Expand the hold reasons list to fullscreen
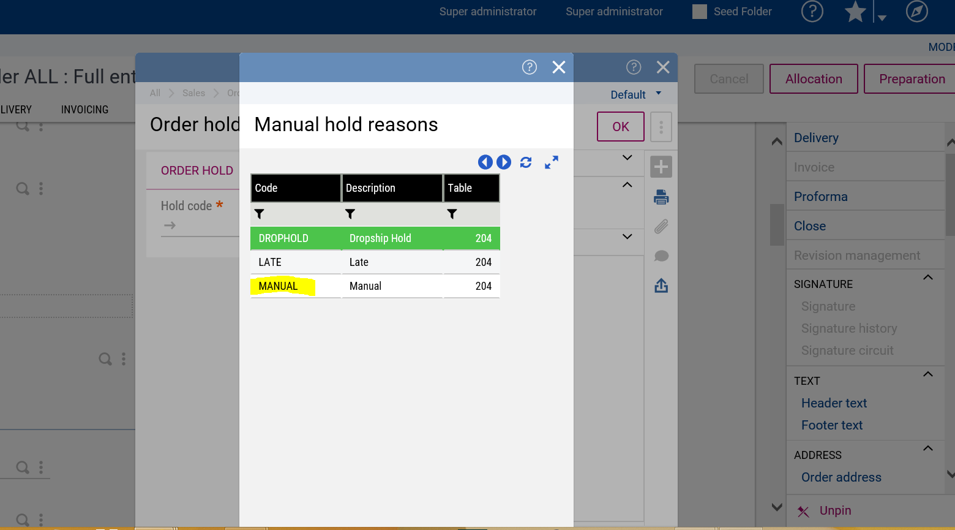Viewport: 955px width, 530px height. point(552,162)
